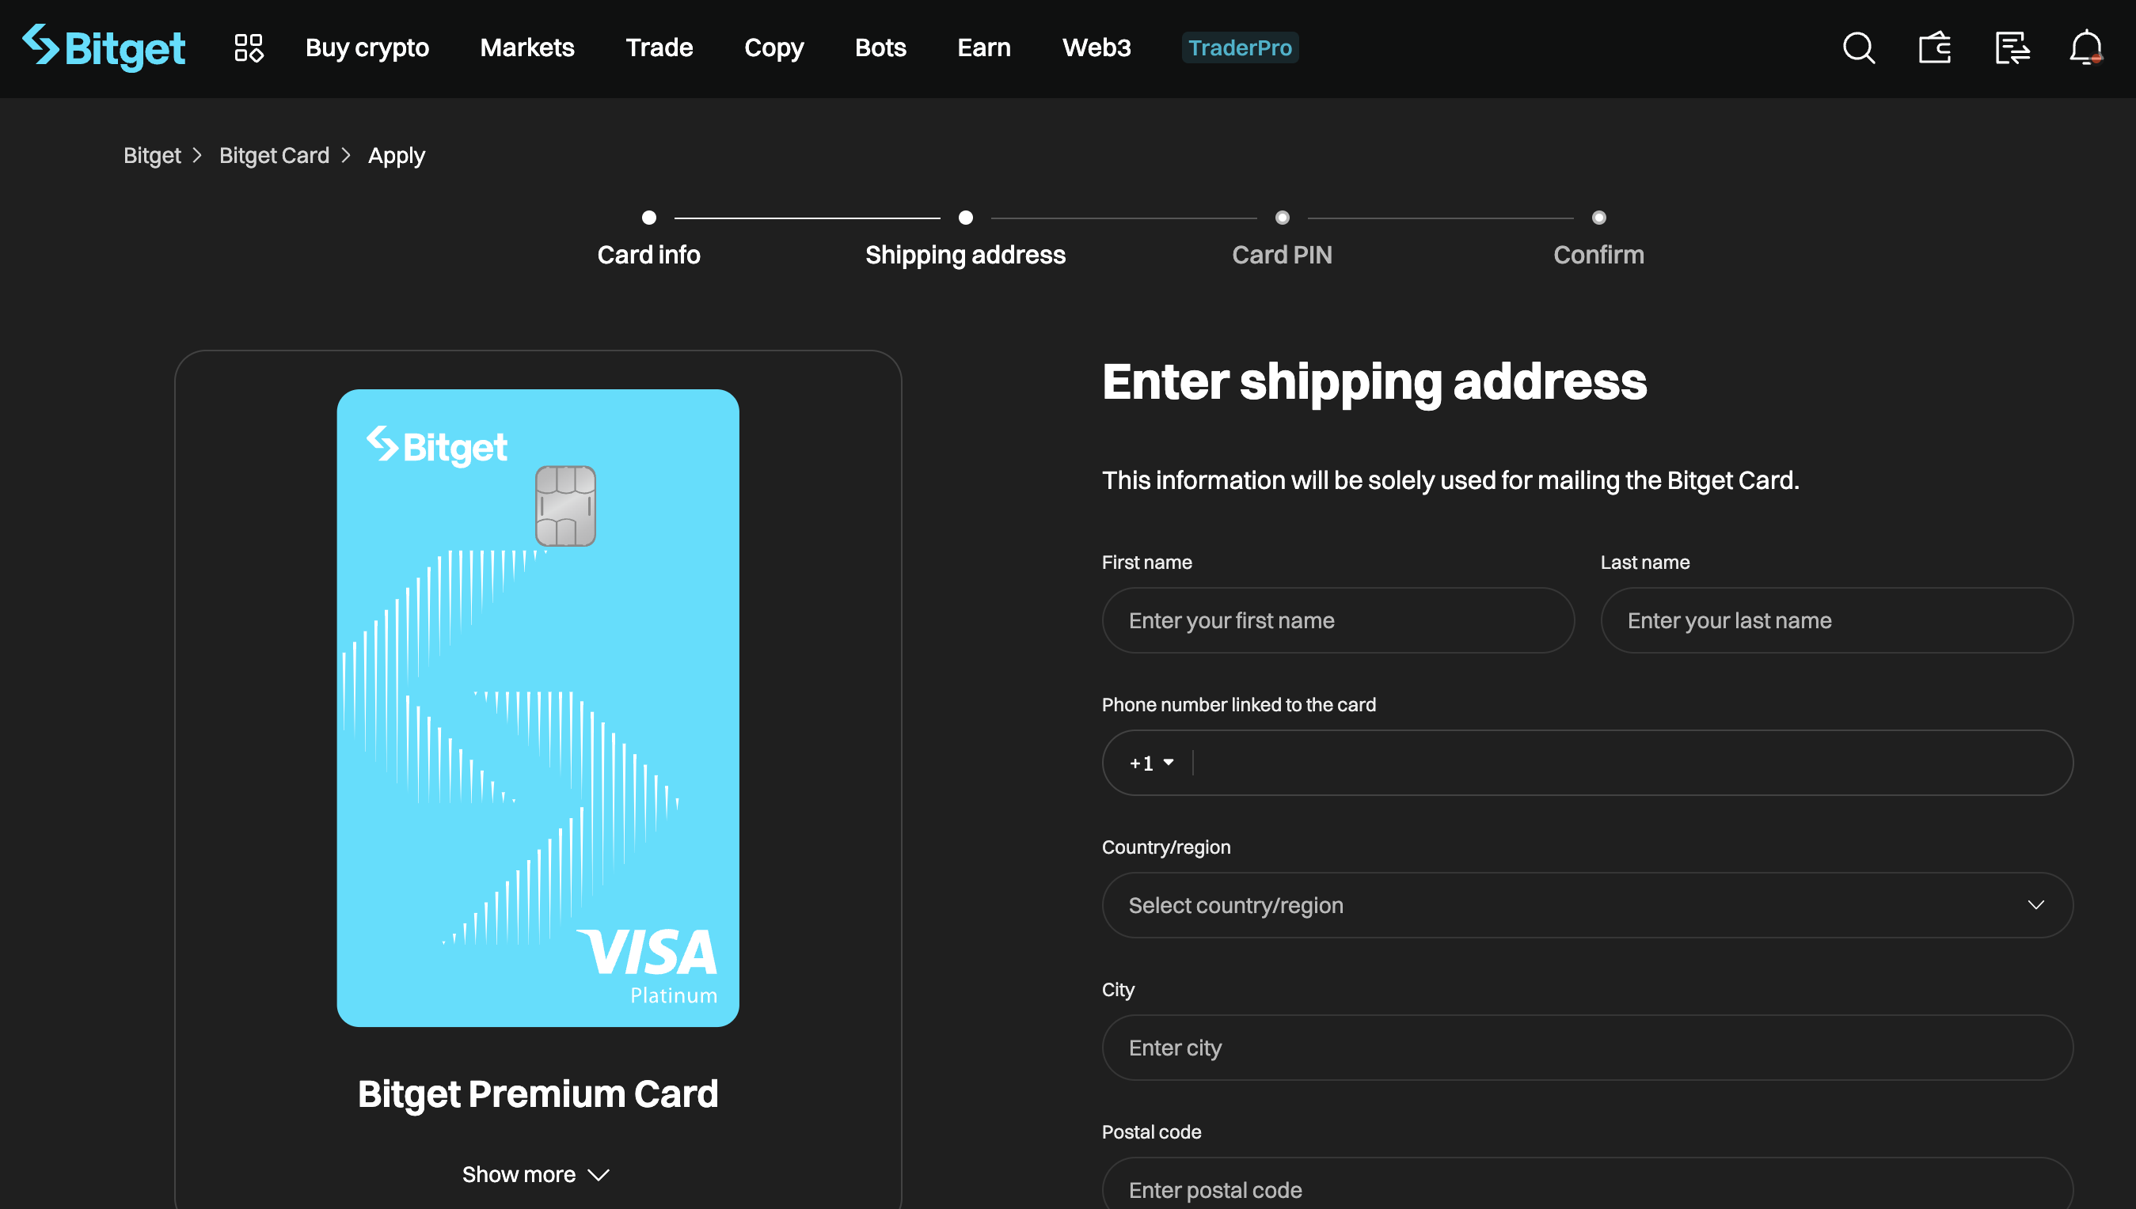Select the Web3 menu item
Viewport: 2136px width, 1209px height.
pos(1097,47)
